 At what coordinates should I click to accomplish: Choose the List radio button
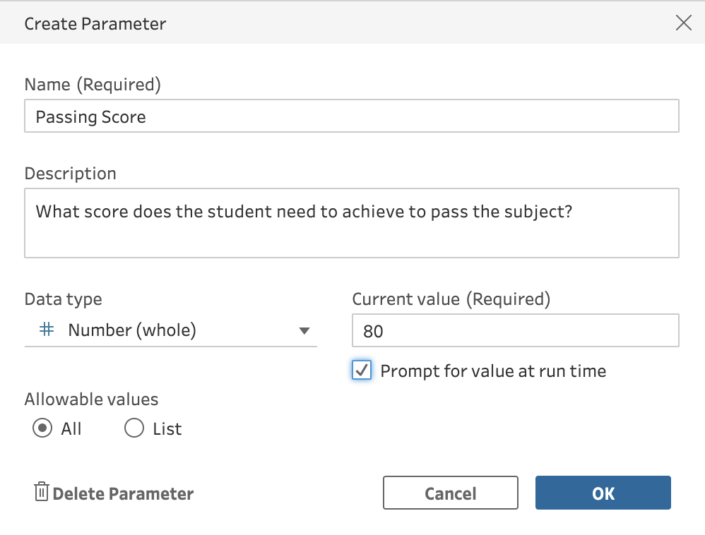[x=134, y=428]
